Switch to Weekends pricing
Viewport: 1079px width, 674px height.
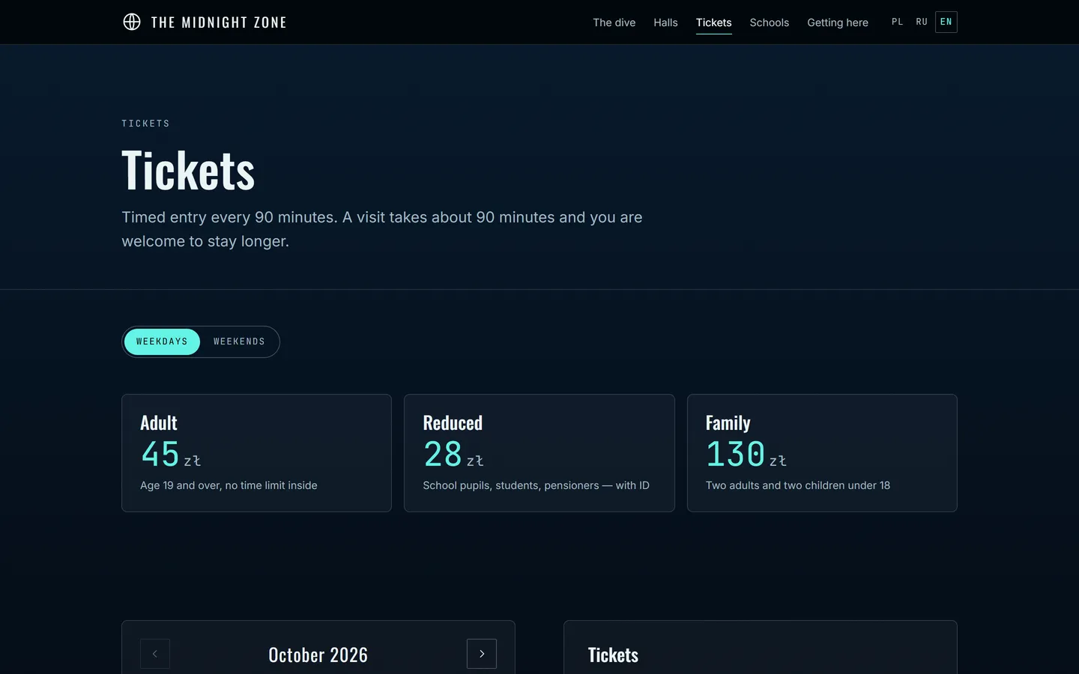coord(239,341)
